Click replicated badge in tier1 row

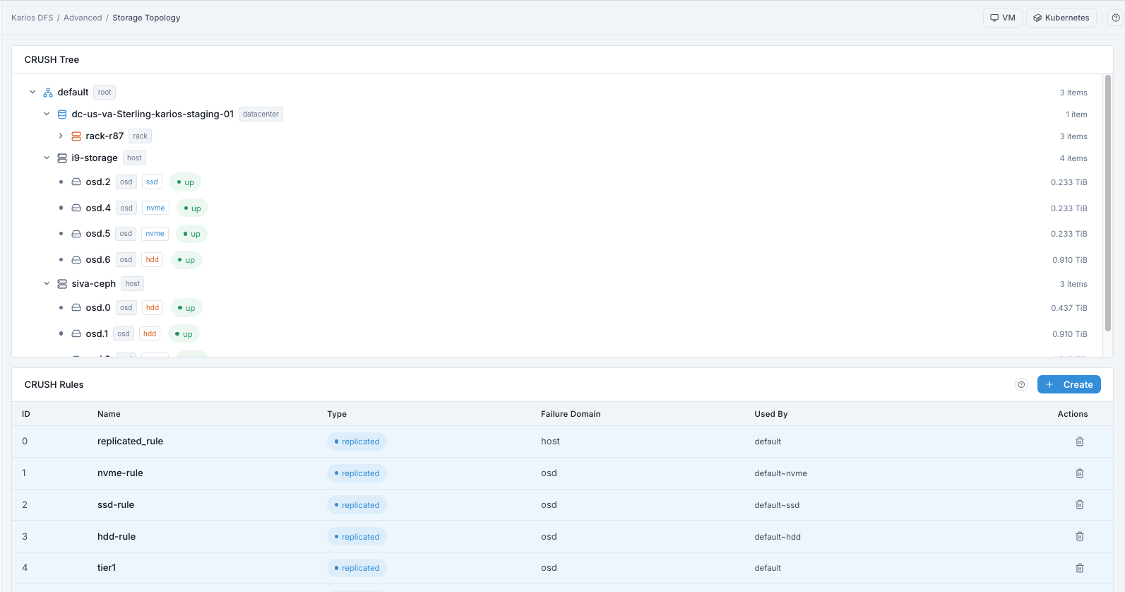(x=357, y=568)
